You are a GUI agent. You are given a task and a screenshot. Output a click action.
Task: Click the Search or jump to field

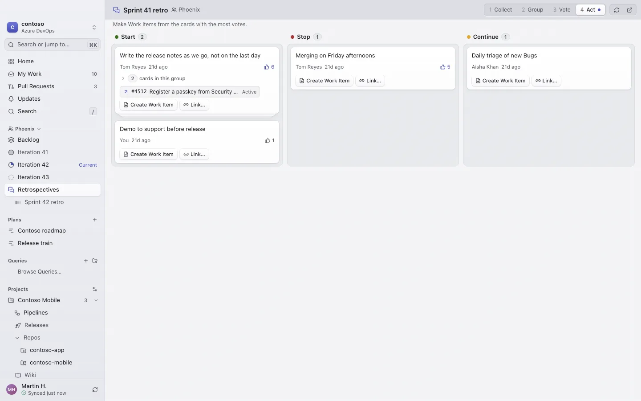coord(53,45)
